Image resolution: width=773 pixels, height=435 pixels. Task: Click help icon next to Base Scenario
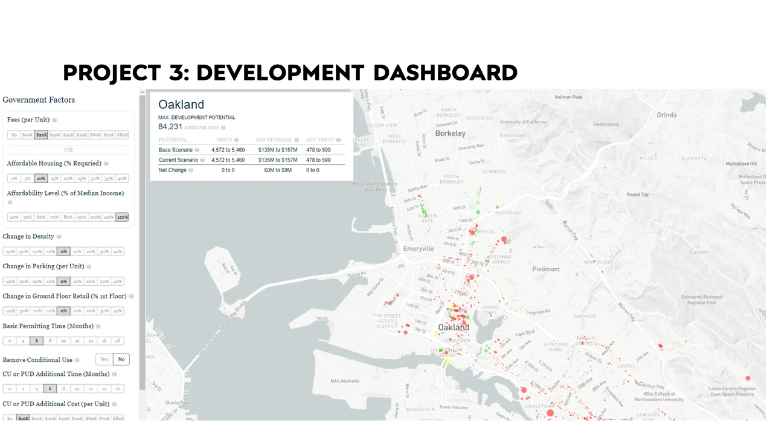pyautogui.click(x=197, y=150)
